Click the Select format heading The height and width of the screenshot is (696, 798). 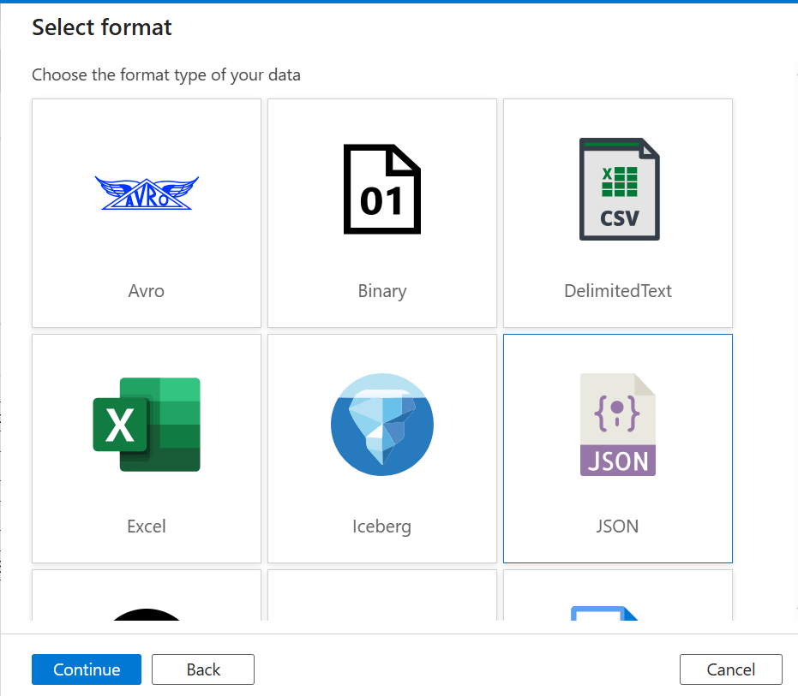pyautogui.click(x=102, y=27)
